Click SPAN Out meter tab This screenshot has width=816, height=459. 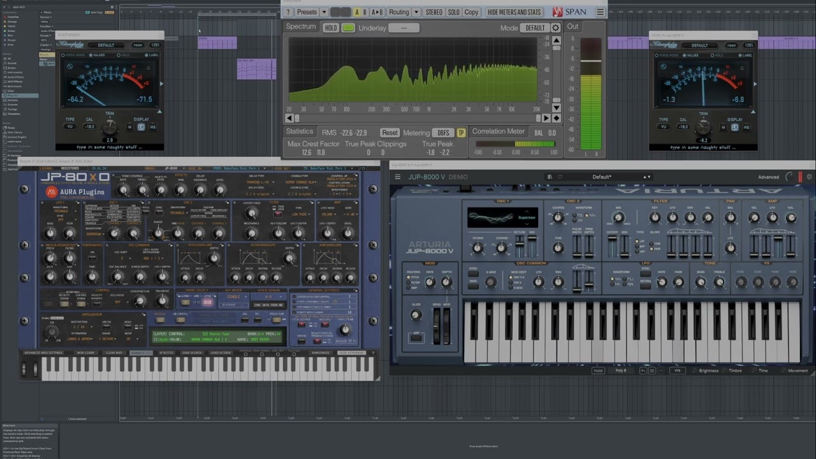pos(572,26)
